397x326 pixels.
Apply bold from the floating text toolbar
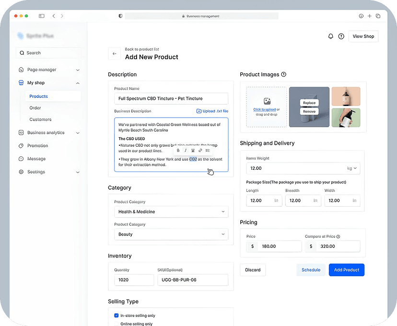178,151
